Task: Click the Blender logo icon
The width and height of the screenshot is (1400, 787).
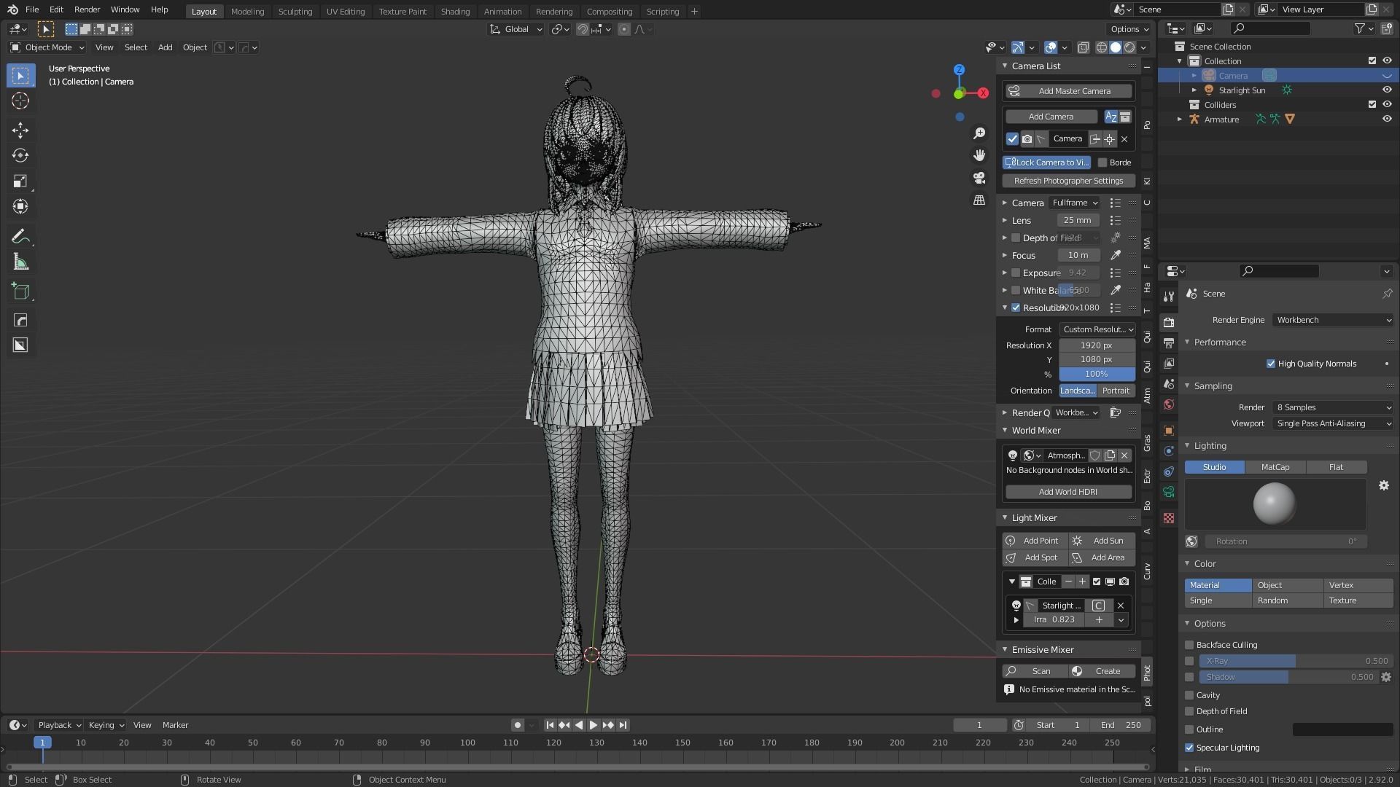Action: pos(12,9)
